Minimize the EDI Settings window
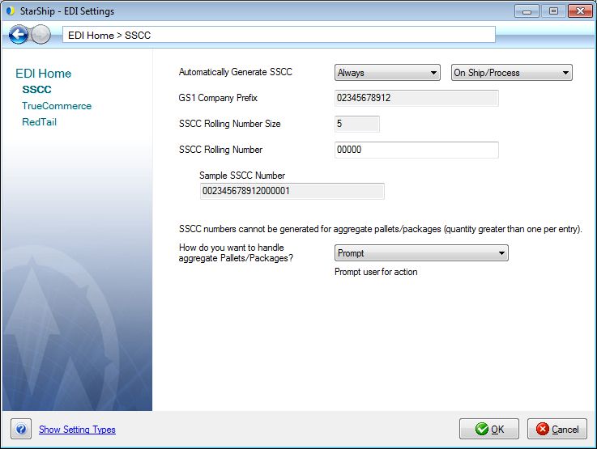Image resolution: width=597 pixels, height=449 pixels. pos(527,11)
